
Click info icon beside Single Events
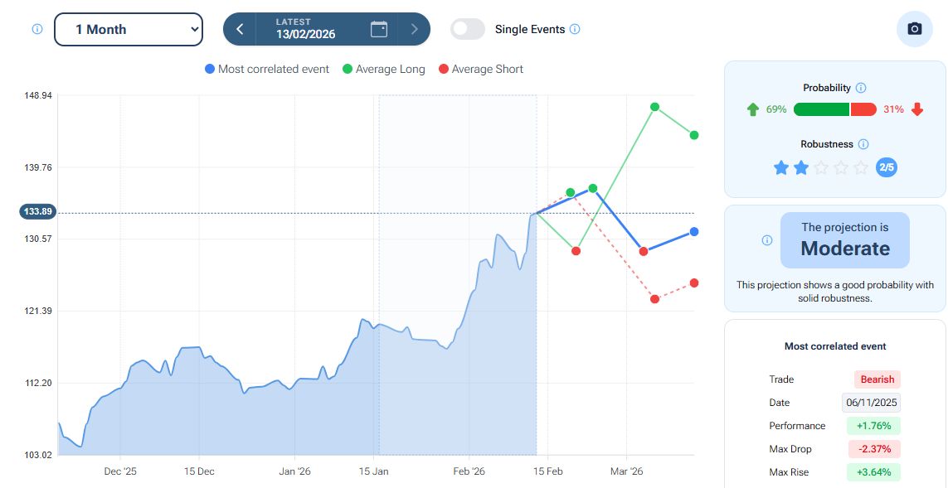[575, 29]
